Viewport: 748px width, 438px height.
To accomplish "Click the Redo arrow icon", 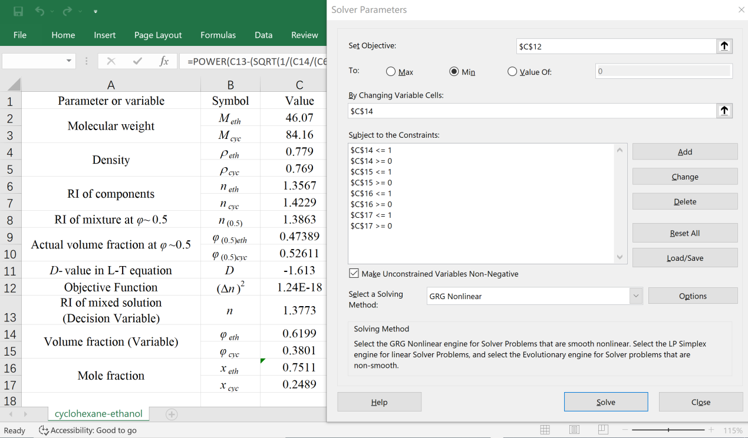I will [x=67, y=11].
